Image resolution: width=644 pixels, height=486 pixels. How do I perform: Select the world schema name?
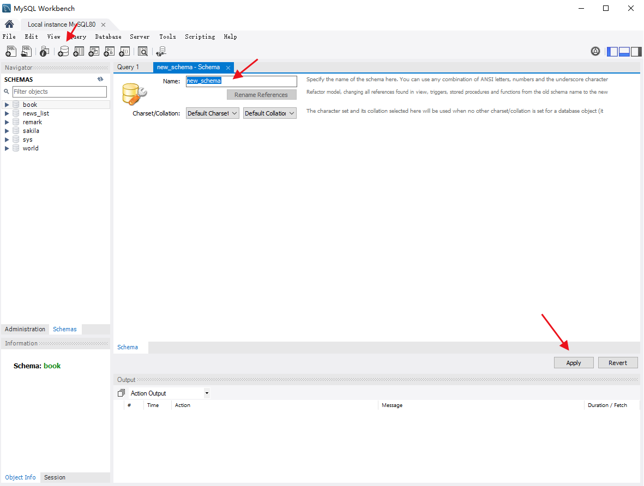tap(31, 148)
